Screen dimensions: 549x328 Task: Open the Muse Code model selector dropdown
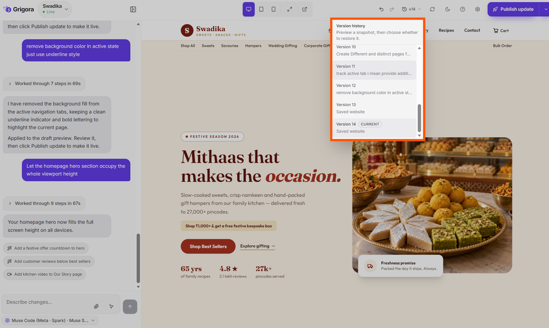click(50, 320)
